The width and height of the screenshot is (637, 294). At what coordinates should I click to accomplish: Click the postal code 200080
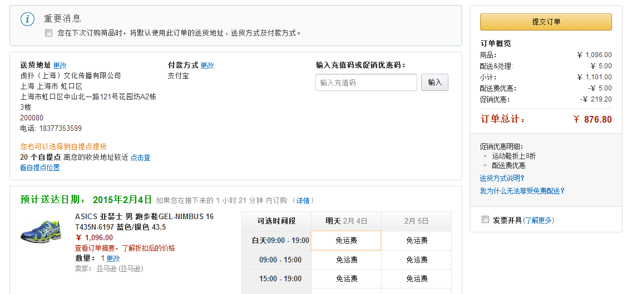tap(32, 118)
